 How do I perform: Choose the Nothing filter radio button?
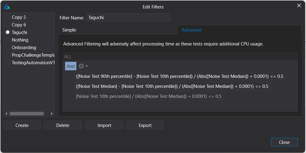8,40
